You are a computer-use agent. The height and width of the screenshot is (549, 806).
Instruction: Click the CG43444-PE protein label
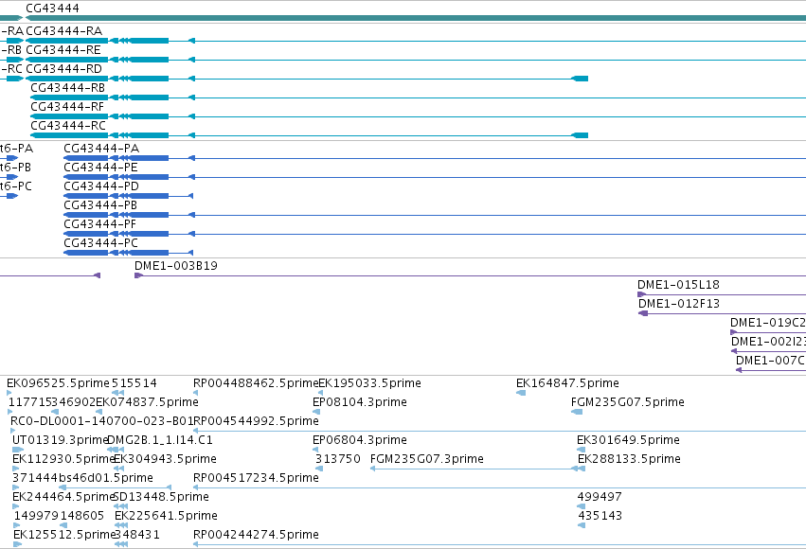click(100, 168)
